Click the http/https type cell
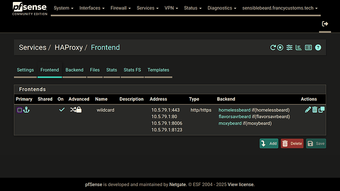 point(201,110)
